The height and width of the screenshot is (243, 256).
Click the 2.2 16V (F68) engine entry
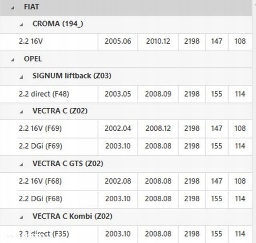coord(40,181)
